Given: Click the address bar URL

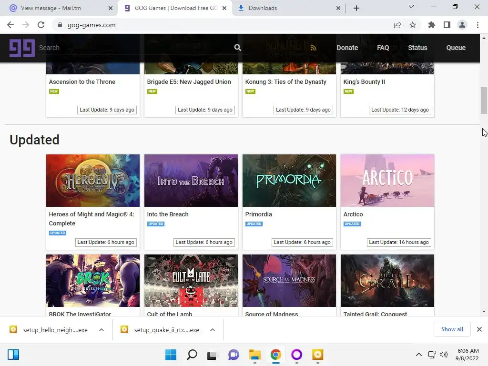Looking at the screenshot, I should pyautogui.click(x=91, y=25).
